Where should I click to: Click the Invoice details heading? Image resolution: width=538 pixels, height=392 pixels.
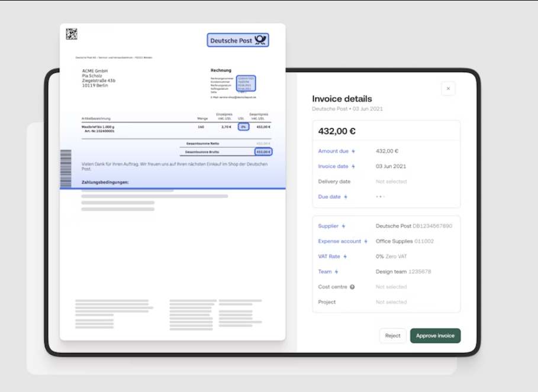pos(342,99)
